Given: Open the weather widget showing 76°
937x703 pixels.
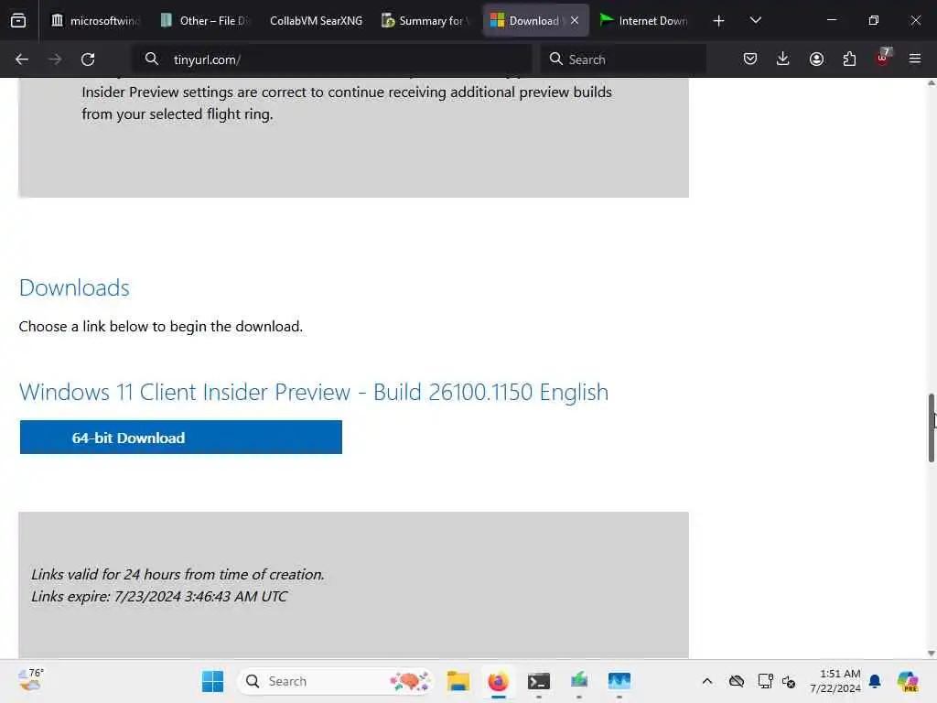Looking at the screenshot, I should click(x=31, y=680).
